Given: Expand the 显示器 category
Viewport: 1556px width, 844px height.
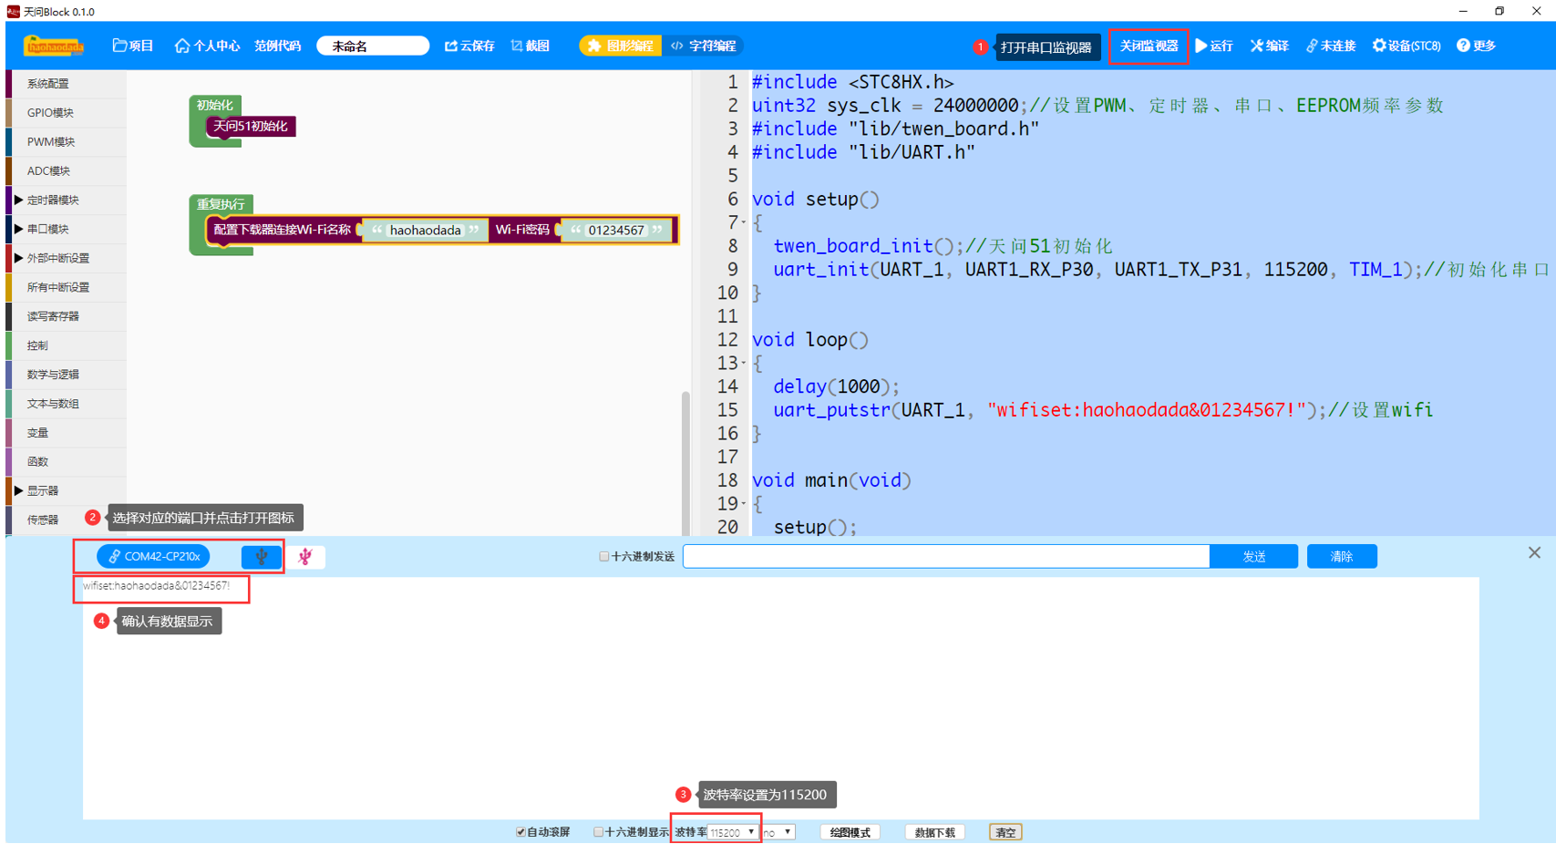Looking at the screenshot, I should click(17, 490).
